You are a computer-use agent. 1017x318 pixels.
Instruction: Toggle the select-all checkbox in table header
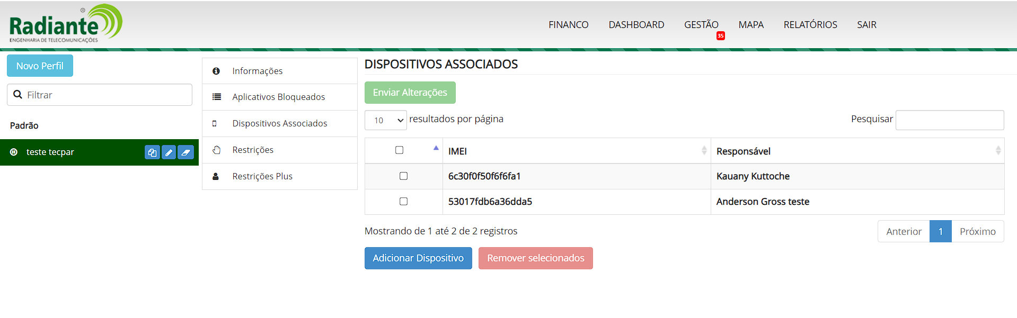click(x=399, y=150)
